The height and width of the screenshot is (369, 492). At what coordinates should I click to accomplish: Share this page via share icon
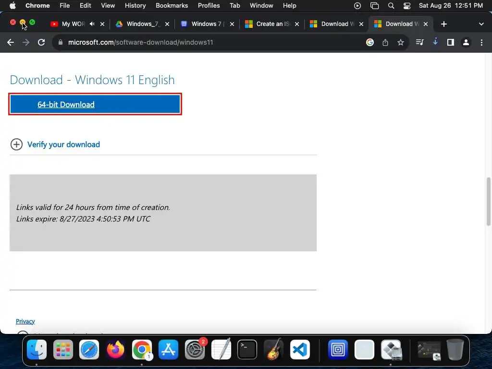tap(385, 42)
